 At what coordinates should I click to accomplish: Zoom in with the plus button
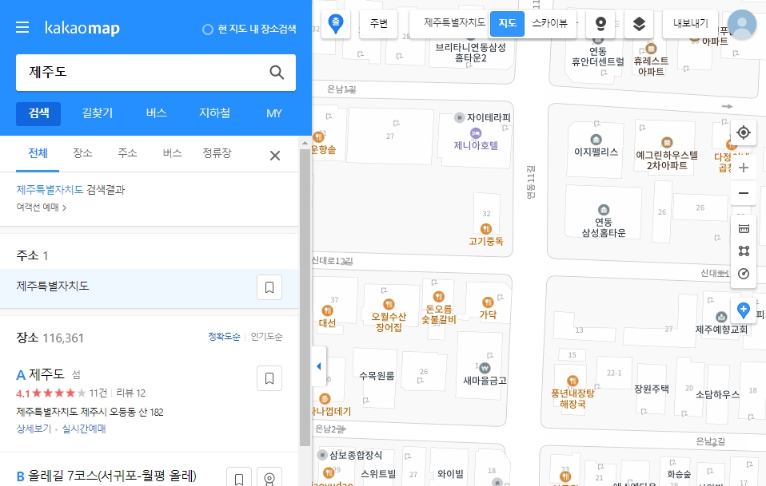(x=744, y=168)
